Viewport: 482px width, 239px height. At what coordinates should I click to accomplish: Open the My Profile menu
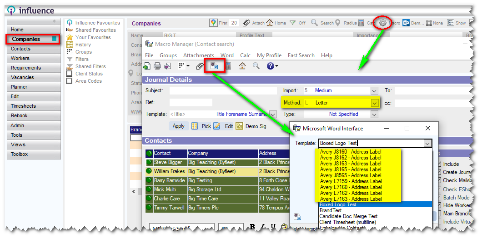click(x=269, y=55)
